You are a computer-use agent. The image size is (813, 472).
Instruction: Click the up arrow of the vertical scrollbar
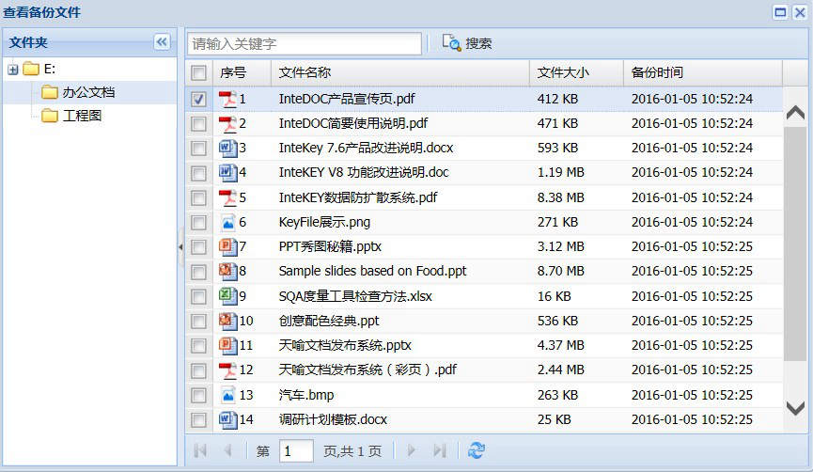[x=795, y=112]
